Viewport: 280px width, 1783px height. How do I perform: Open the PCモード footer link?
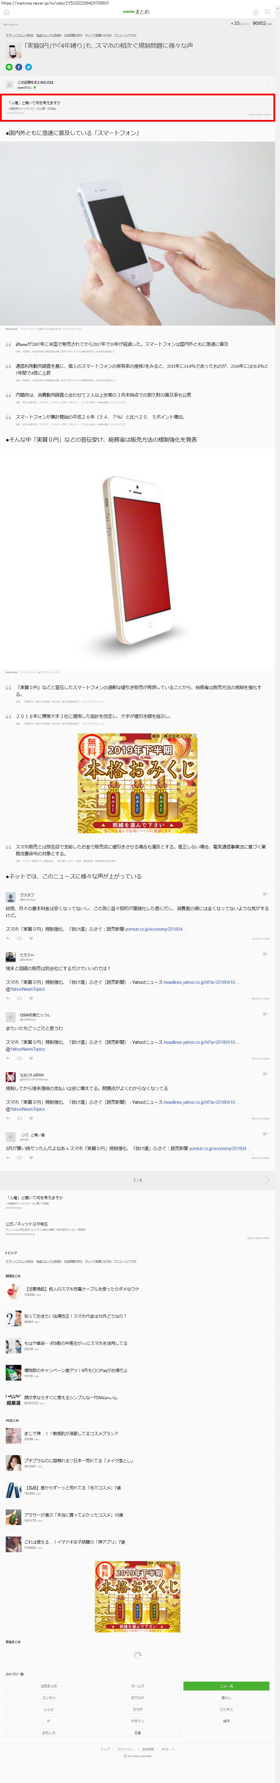(167, 1749)
